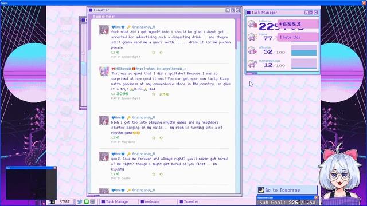
Task: Star the rhythm games tweet
Action: (154, 138)
